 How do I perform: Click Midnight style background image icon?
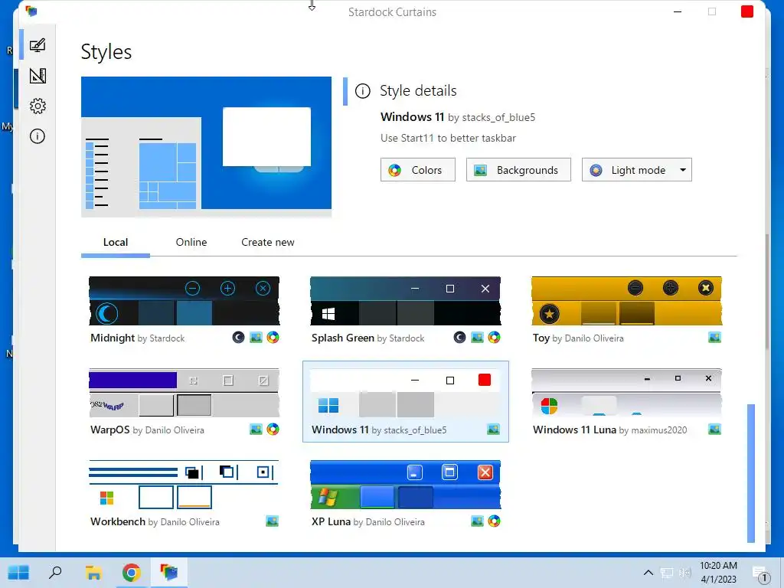pyautogui.click(x=256, y=338)
